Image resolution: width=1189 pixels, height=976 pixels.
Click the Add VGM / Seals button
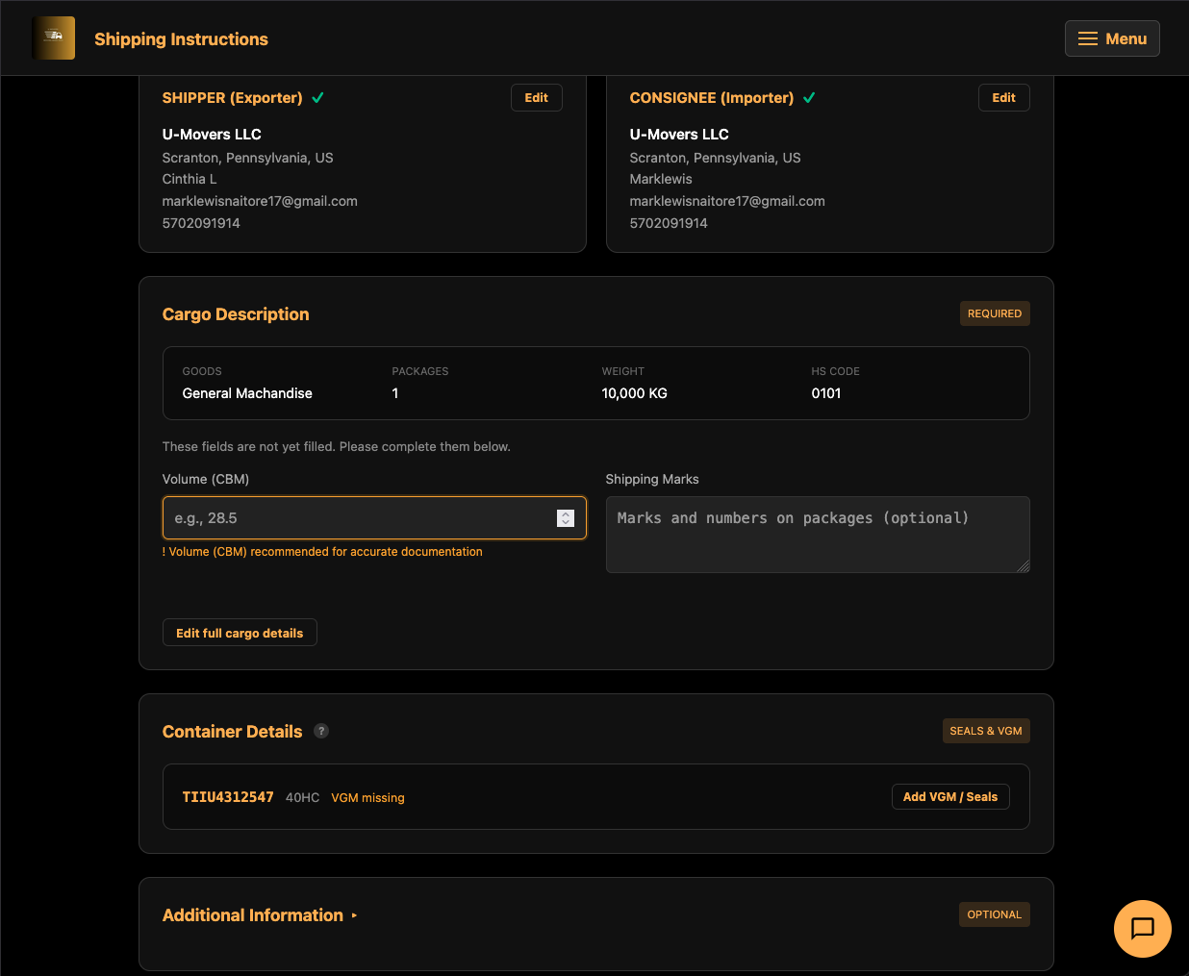(950, 796)
